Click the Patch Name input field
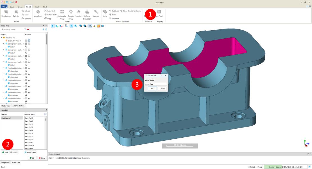This screenshot has height=169, width=312. point(156,84)
